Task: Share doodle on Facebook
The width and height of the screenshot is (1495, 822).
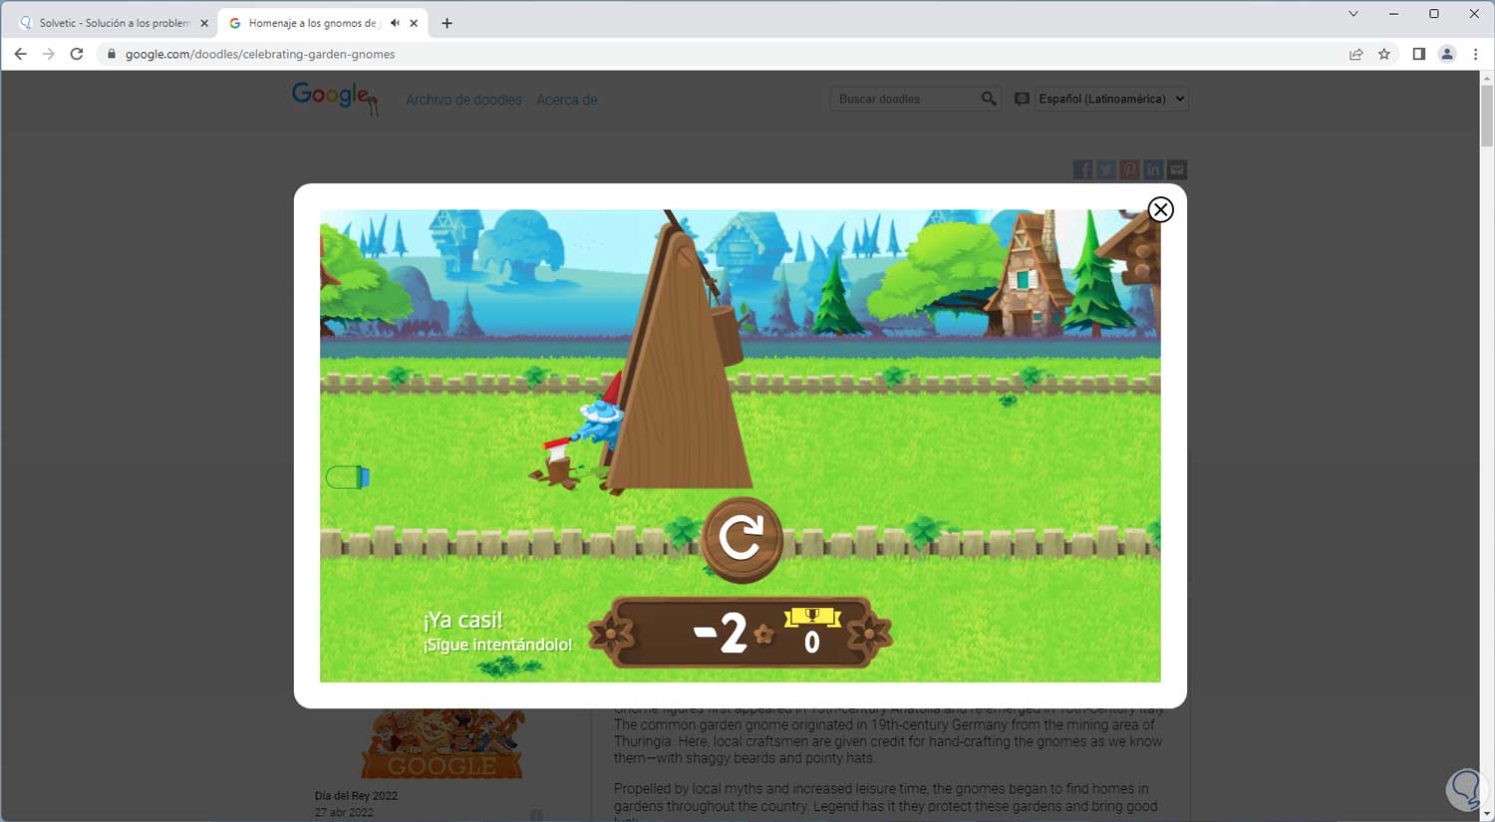Action: pos(1082,169)
